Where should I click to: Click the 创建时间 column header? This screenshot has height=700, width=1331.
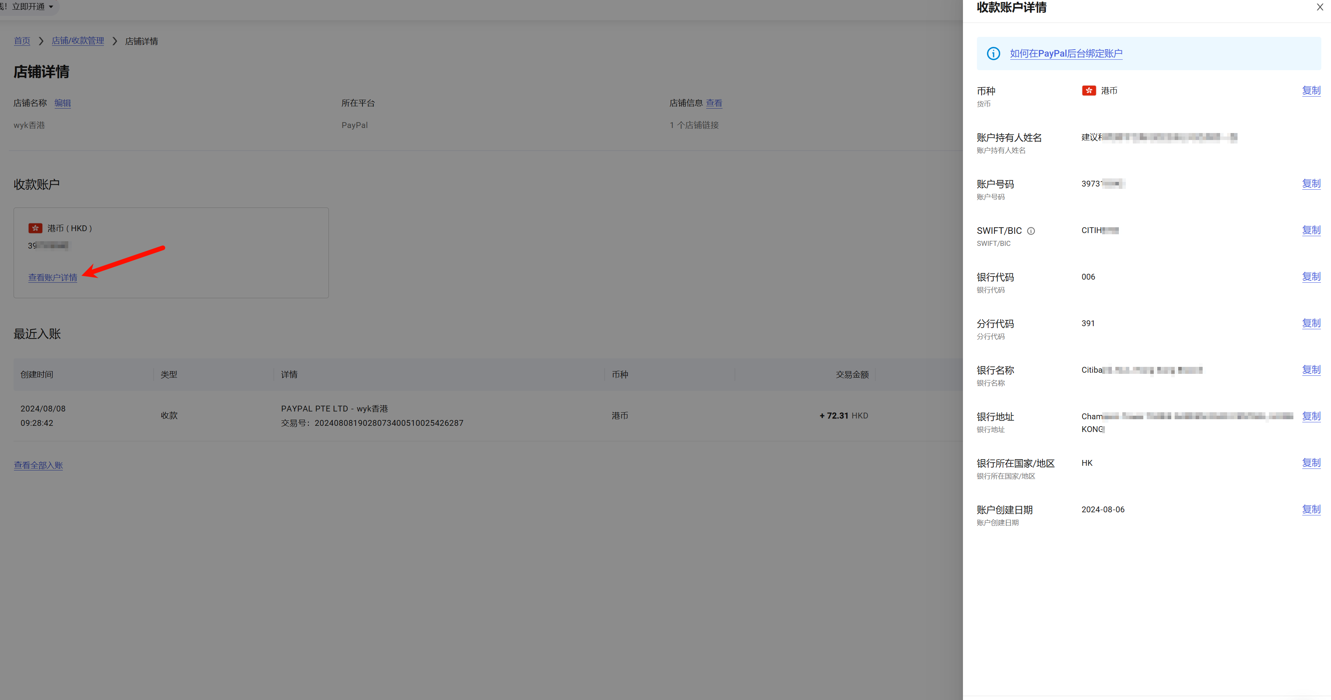pos(37,375)
